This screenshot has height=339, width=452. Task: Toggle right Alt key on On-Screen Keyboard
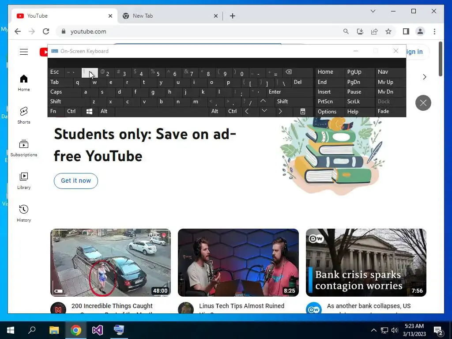[x=217, y=112]
